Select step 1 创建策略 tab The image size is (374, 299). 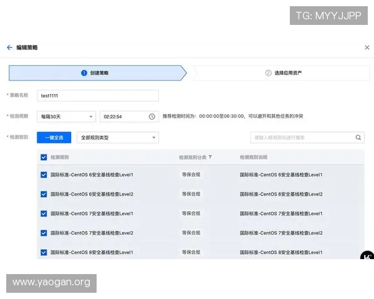[x=98, y=73]
